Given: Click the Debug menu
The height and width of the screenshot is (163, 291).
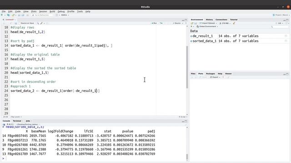Looking at the screenshot, I should pyautogui.click(x=61, y=11).
